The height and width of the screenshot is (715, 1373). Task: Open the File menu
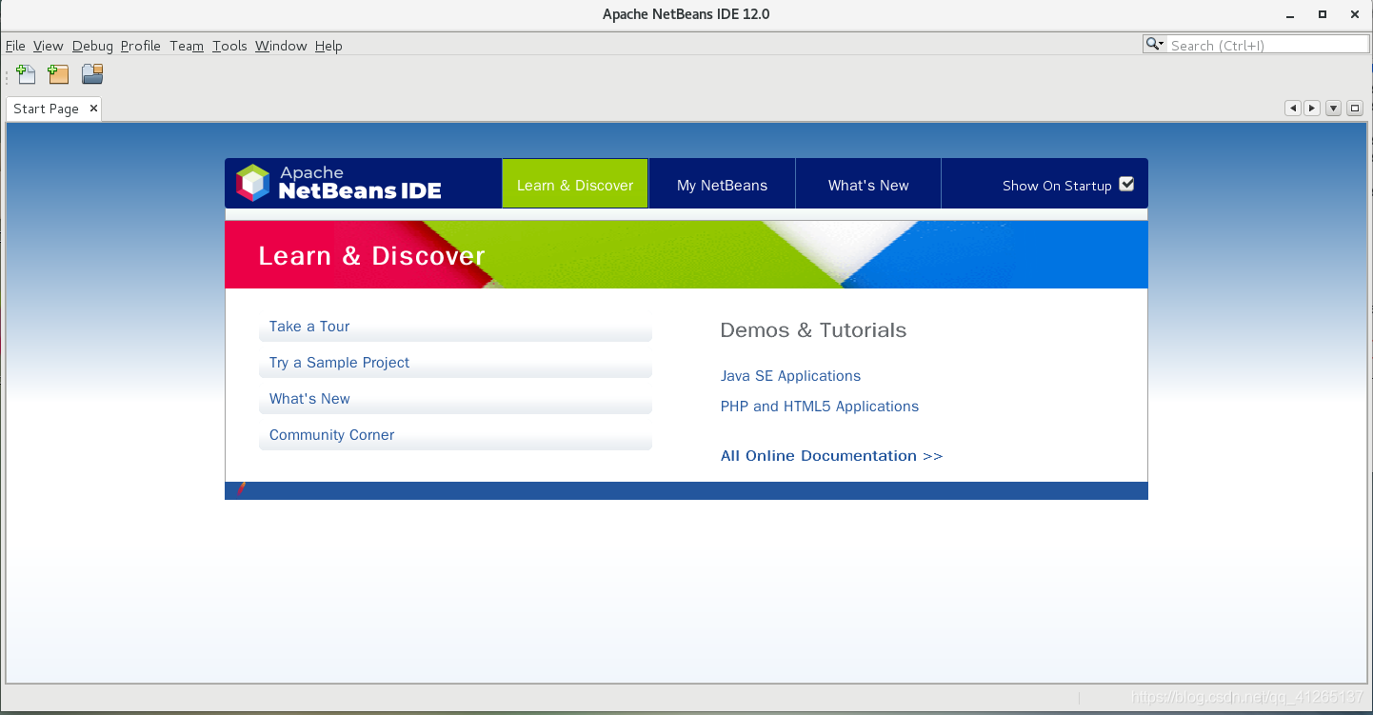(15, 46)
